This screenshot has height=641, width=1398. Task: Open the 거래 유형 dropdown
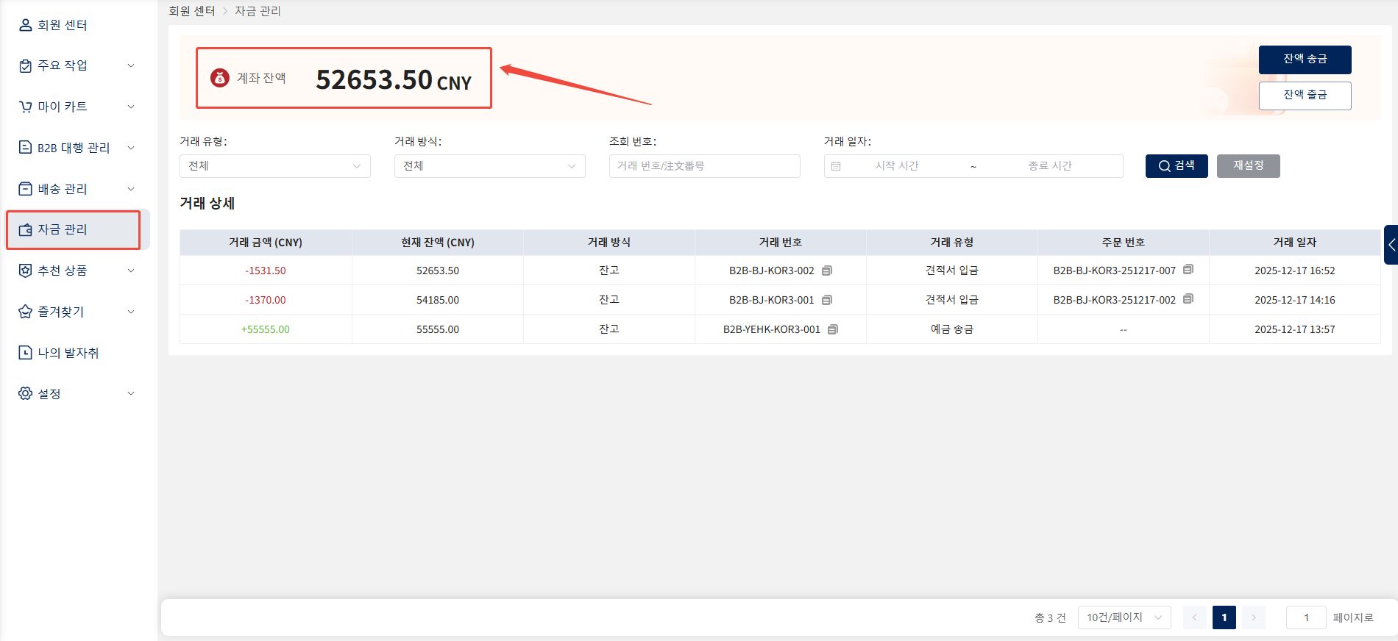(x=275, y=166)
